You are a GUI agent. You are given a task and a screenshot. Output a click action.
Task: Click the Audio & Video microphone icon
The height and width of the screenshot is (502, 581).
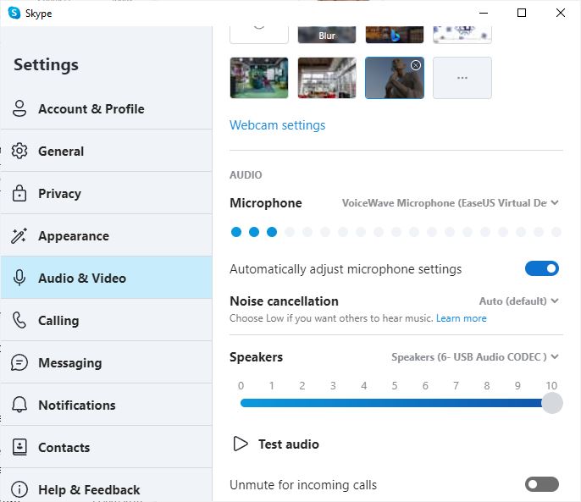(19, 278)
